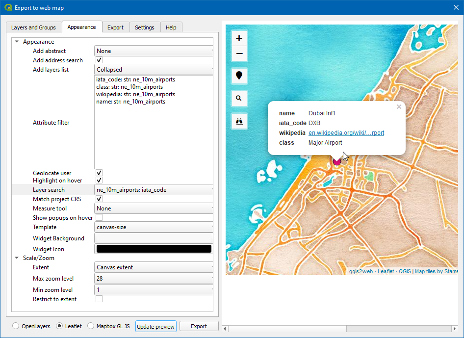The width and height of the screenshot is (464, 338).
Task: Click the black Widget Icon color swatch
Action: tap(154, 249)
